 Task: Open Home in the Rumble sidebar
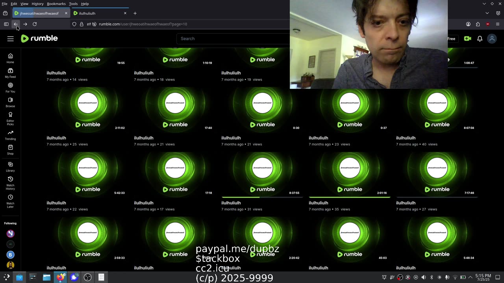coord(10,58)
